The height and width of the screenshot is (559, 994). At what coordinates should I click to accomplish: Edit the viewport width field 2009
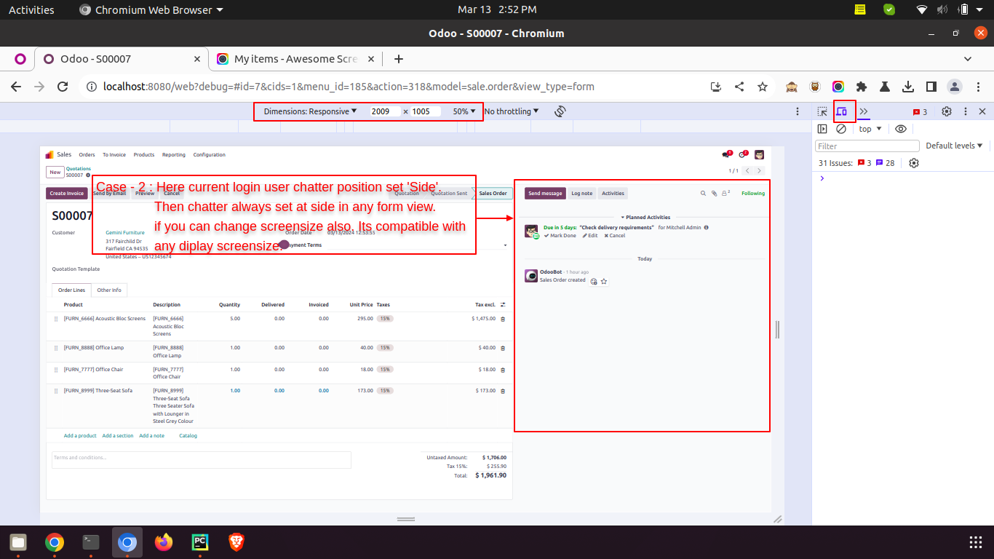(385, 111)
